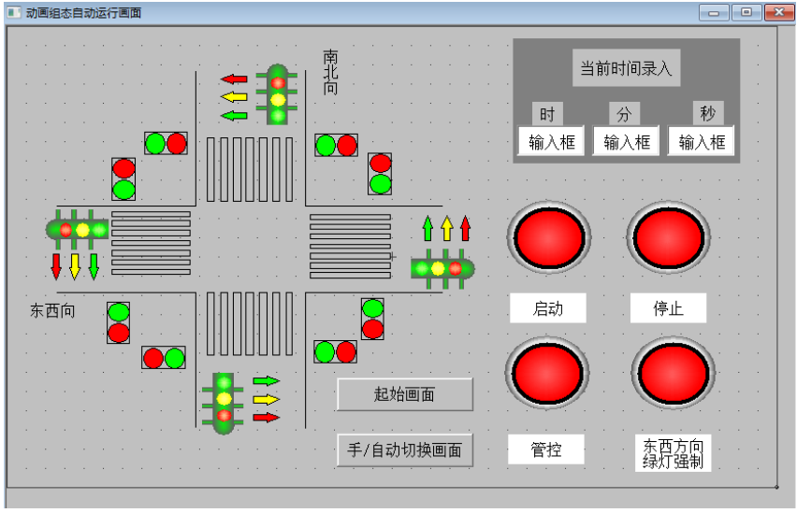Click the yellow lamp of the right-side traffic light
797x513 pixels.
(438, 269)
